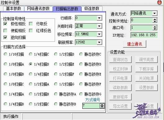Switch to the 基本参数 tab
The image size is (164, 120).
tap(13, 9)
